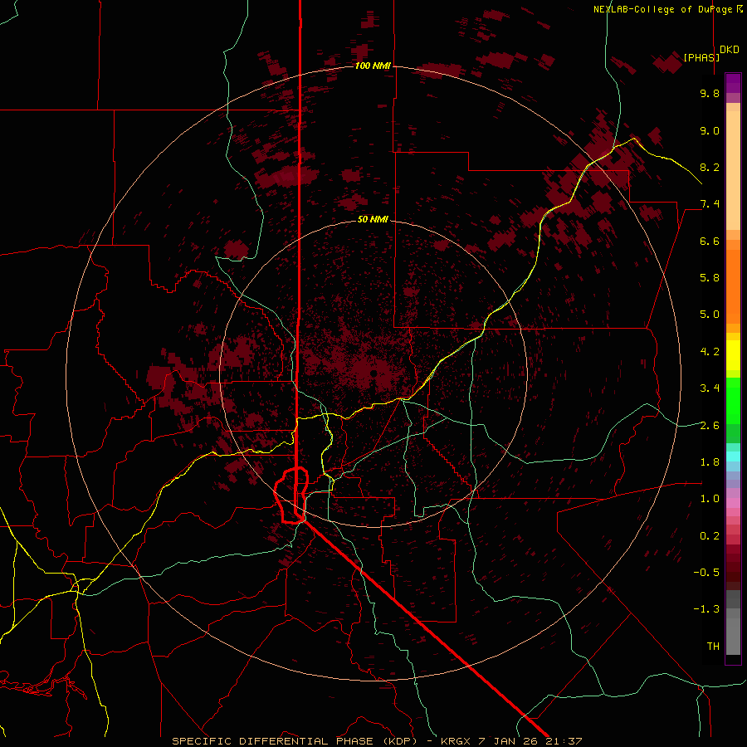Screen dimensions: 747x747
Task: Click the 7 JAN 26 21:37 timestamp
Action: pos(530,741)
